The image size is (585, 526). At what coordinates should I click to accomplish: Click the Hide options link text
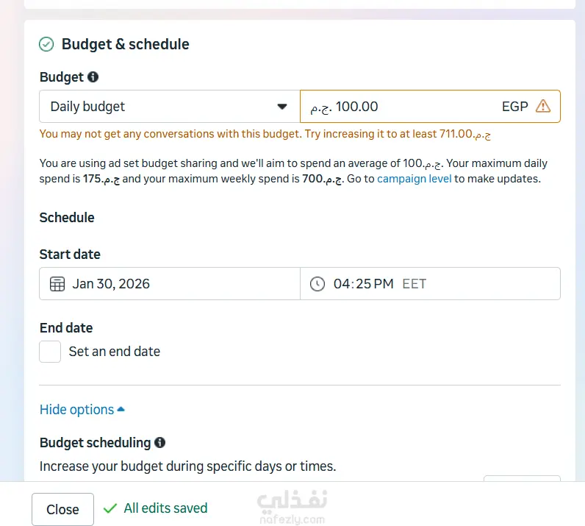click(x=76, y=410)
